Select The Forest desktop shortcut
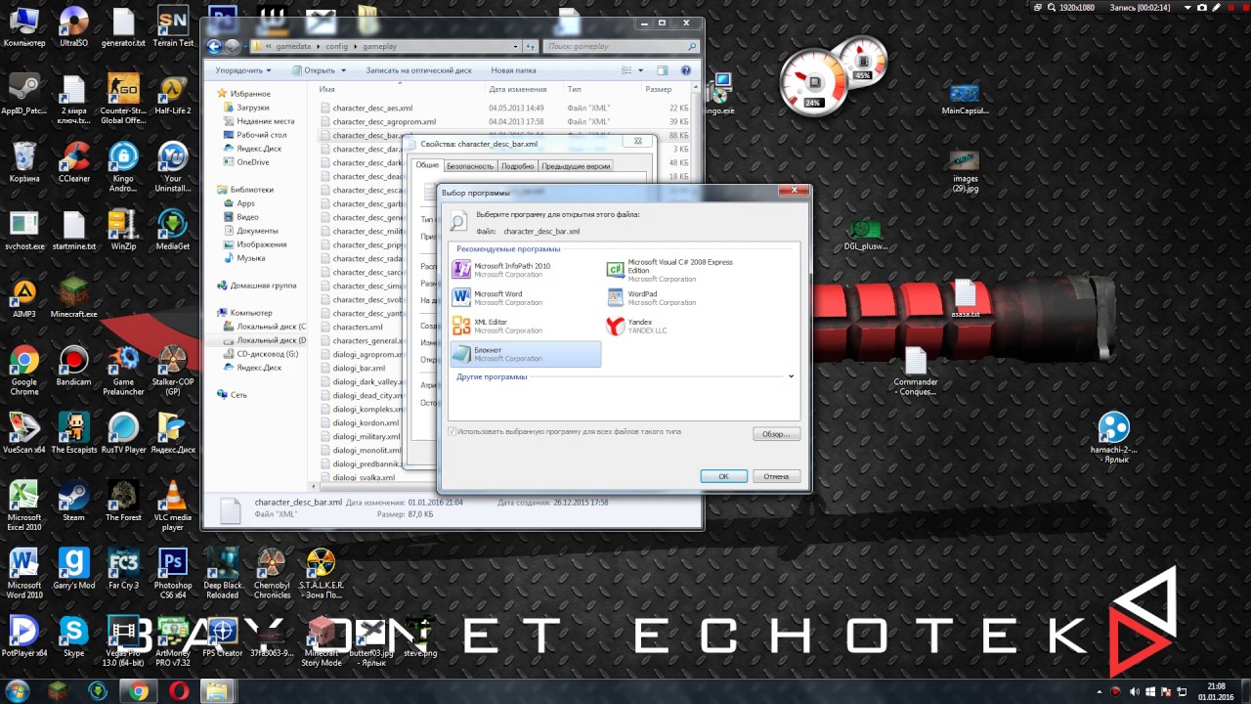Viewport: 1251px width, 704px height. (123, 503)
